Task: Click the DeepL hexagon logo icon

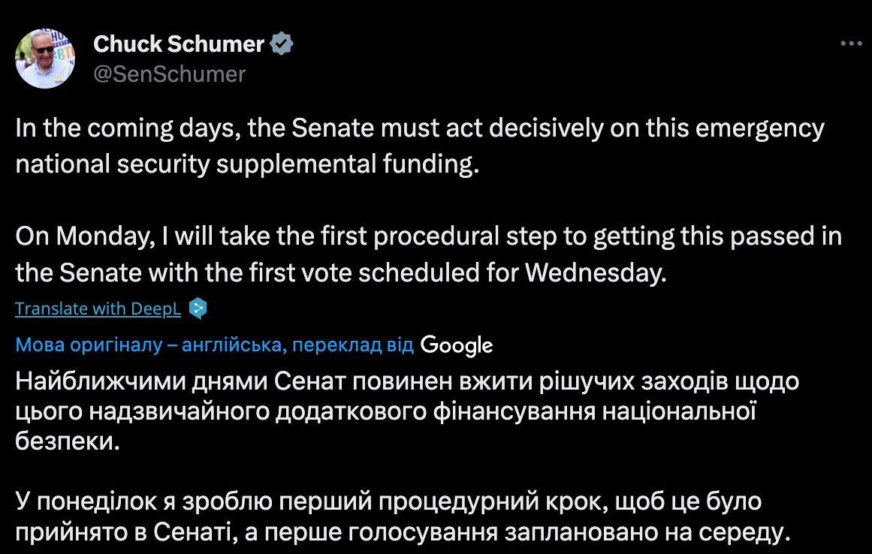Action: [198, 309]
